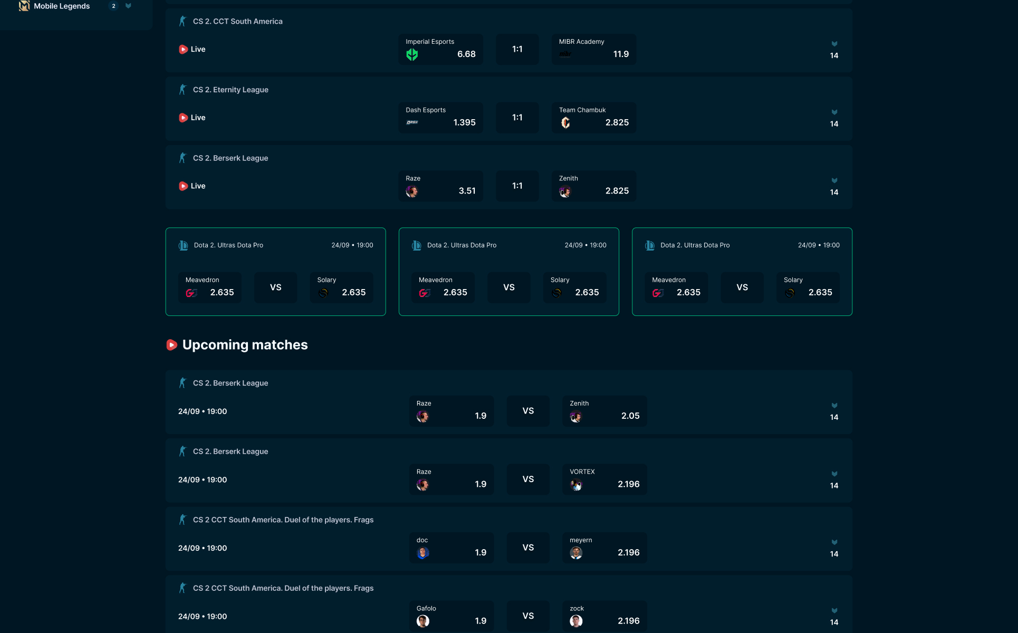Click Imperial Esports team logo
Screen dimensions: 1018x633
412,54
